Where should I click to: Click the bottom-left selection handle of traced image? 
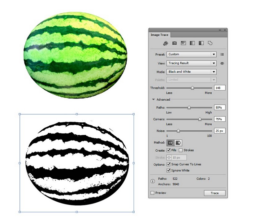19,212
